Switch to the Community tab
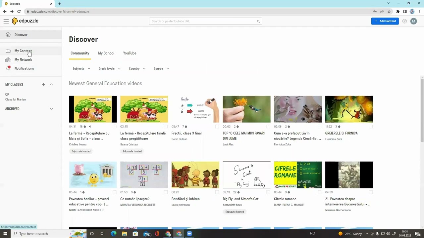The height and width of the screenshot is (238, 424). tap(80, 53)
